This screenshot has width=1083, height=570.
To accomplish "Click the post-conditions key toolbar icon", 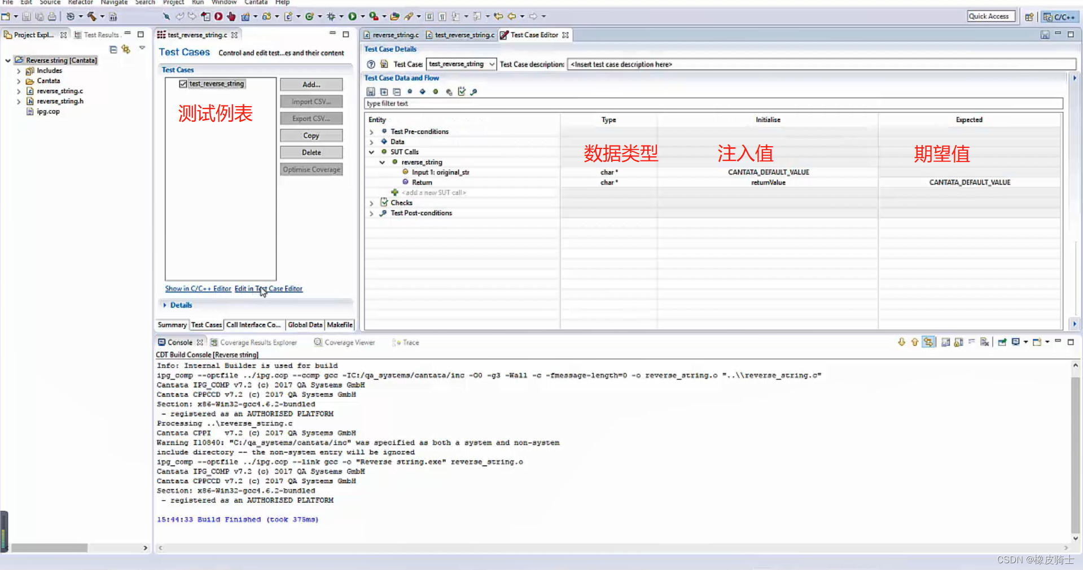I will 473,91.
